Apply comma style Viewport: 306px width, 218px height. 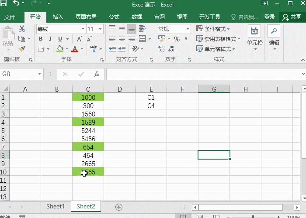coord(186,39)
